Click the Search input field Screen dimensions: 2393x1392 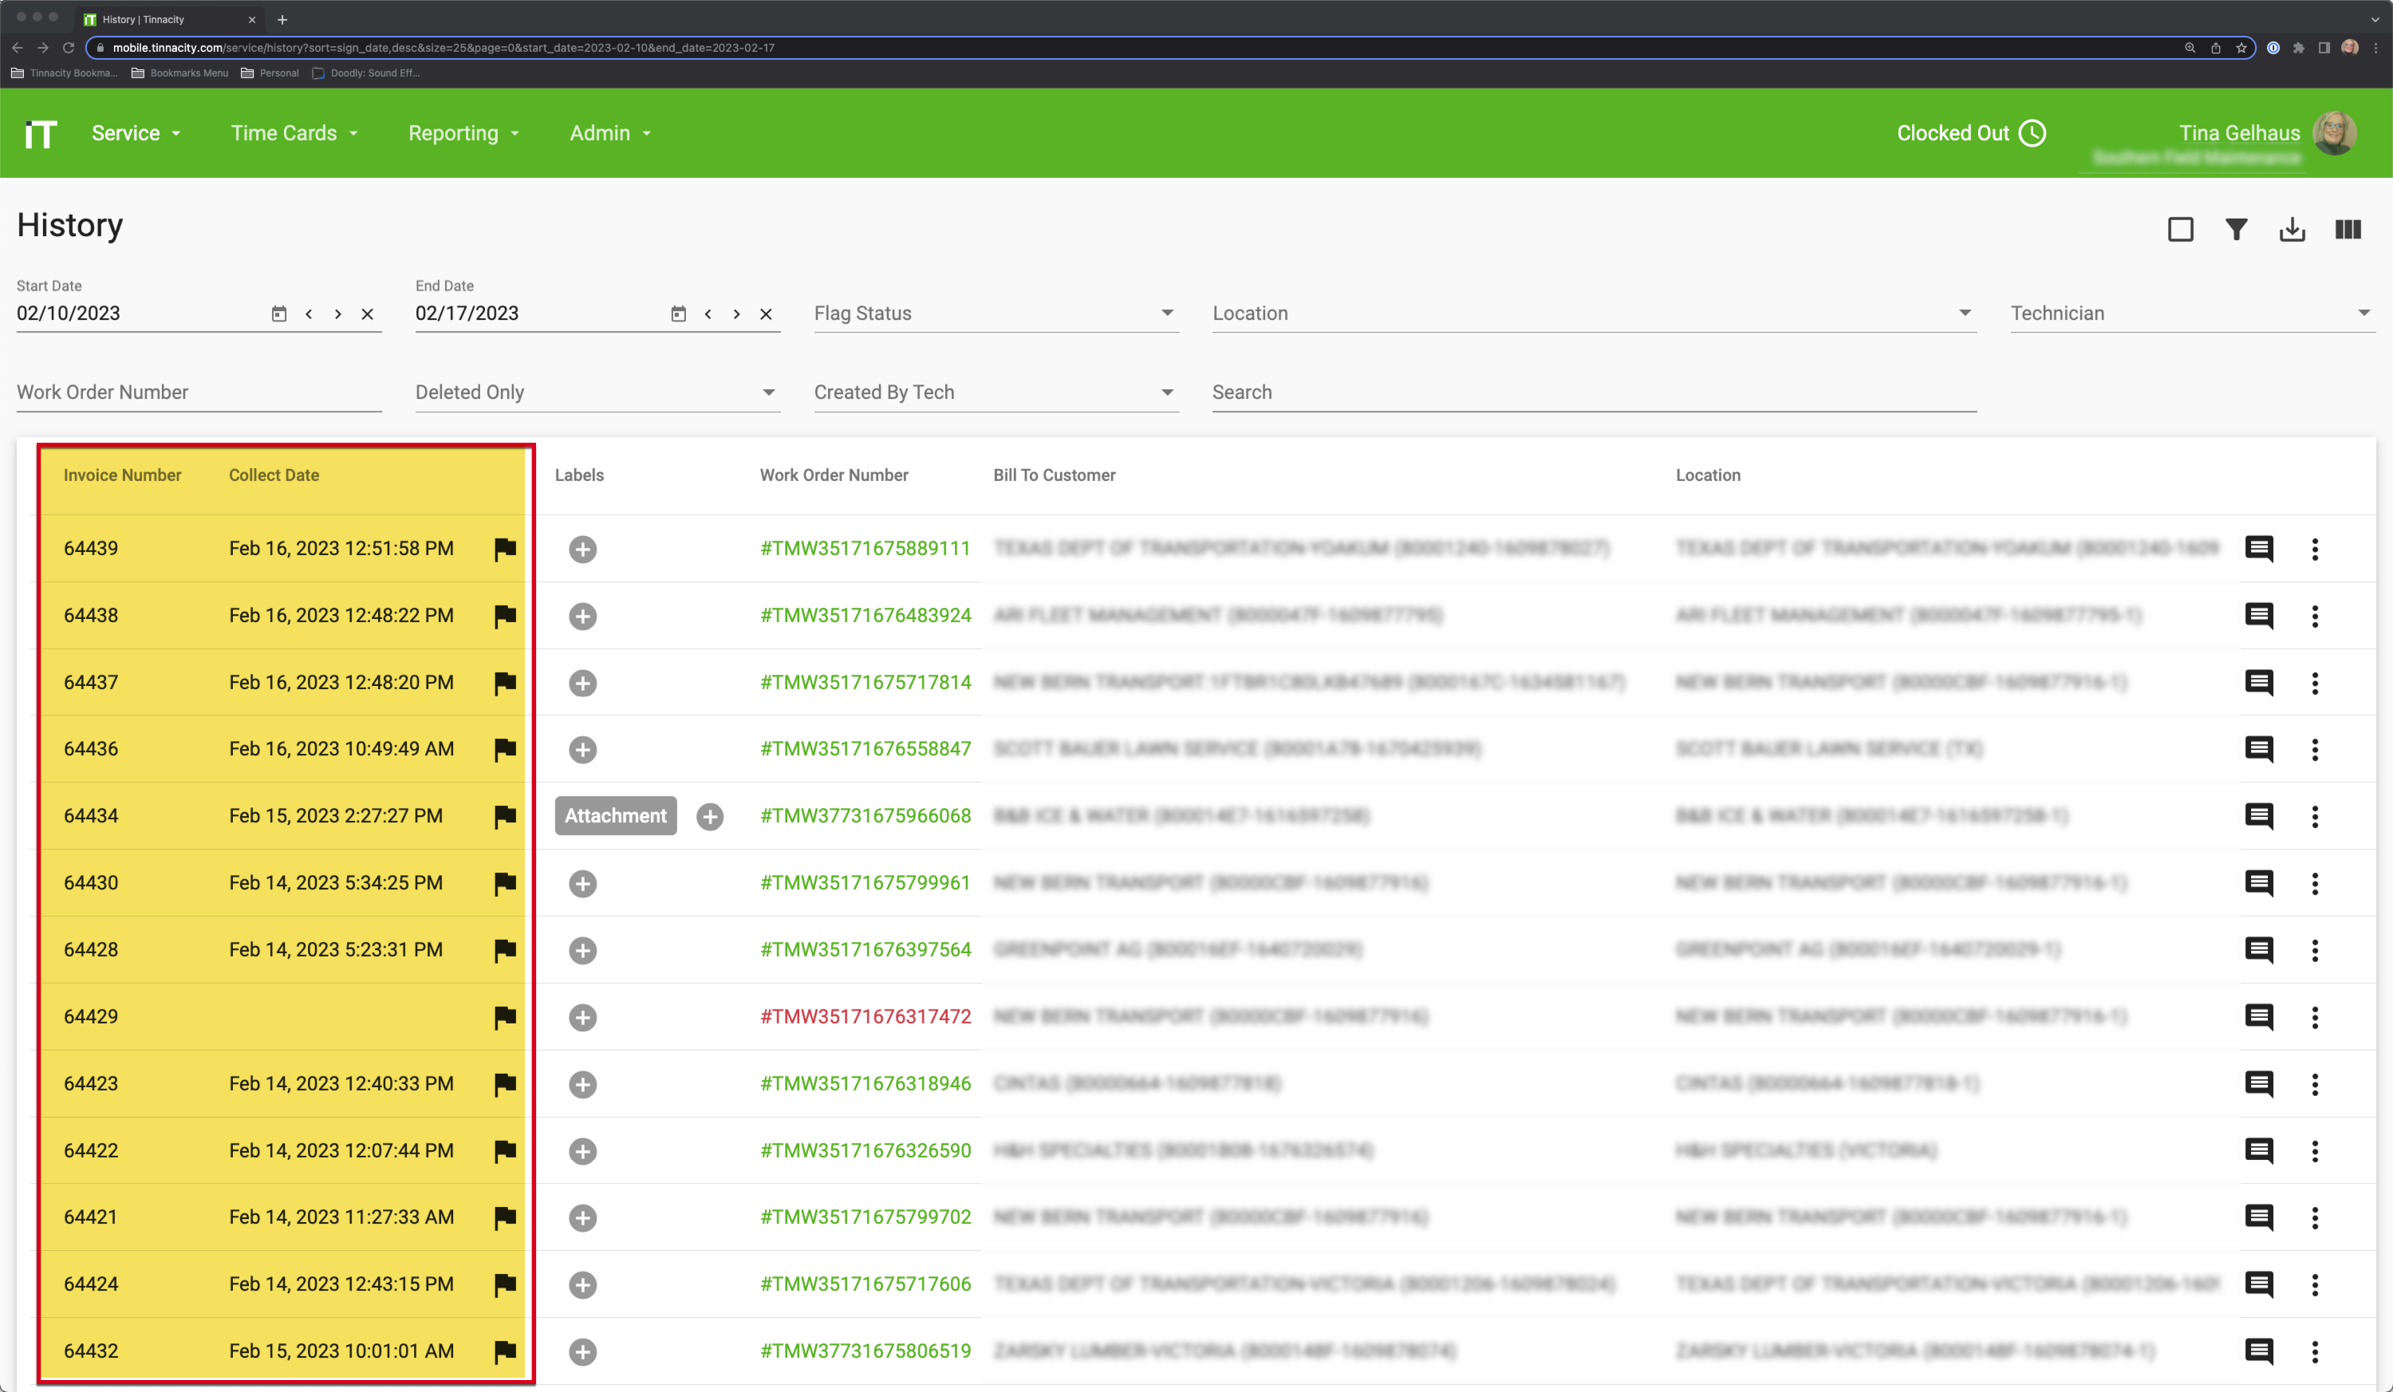click(x=1595, y=392)
